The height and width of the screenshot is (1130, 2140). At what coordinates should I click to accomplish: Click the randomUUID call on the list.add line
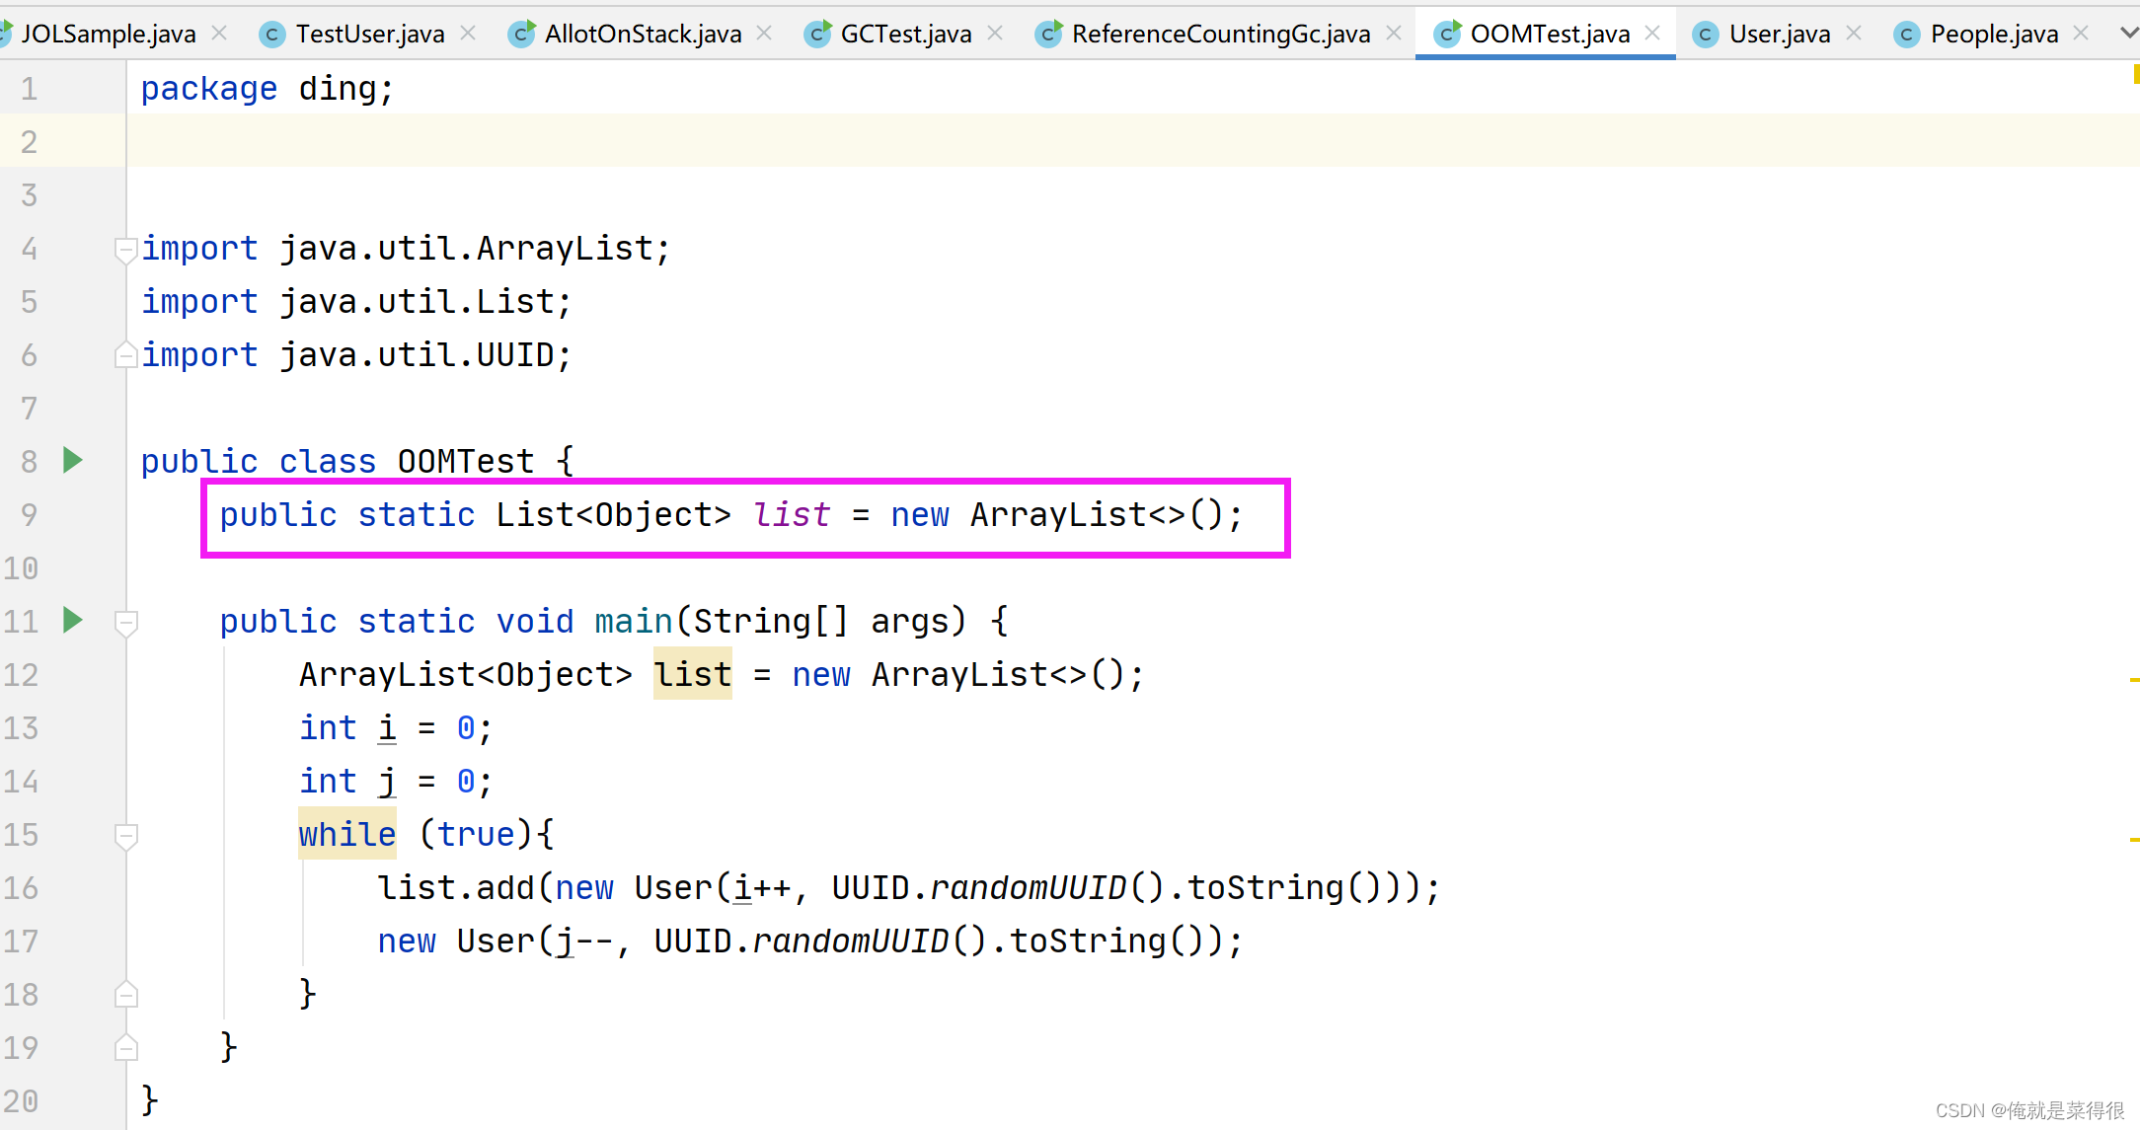pyautogui.click(x=1027, y=888)
